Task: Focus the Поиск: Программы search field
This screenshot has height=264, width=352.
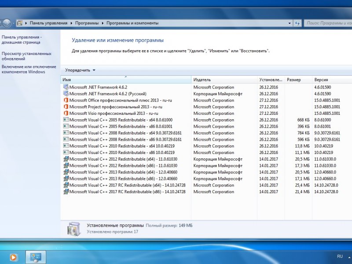Action: (328, 23)
